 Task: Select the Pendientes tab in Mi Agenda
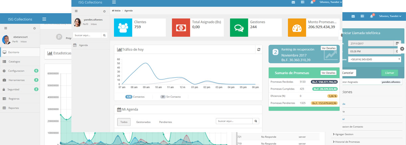pos(165,122)
